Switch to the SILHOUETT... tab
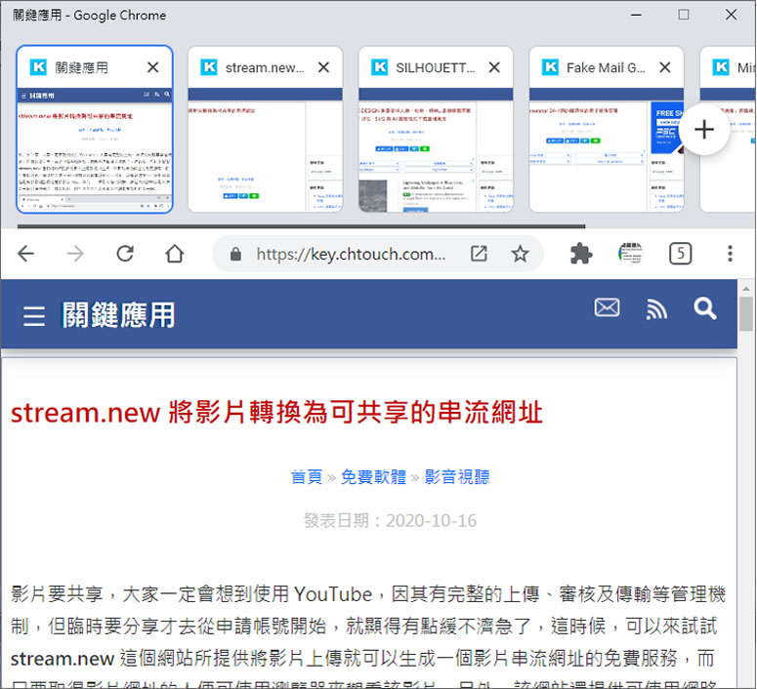 pos(436,67)
